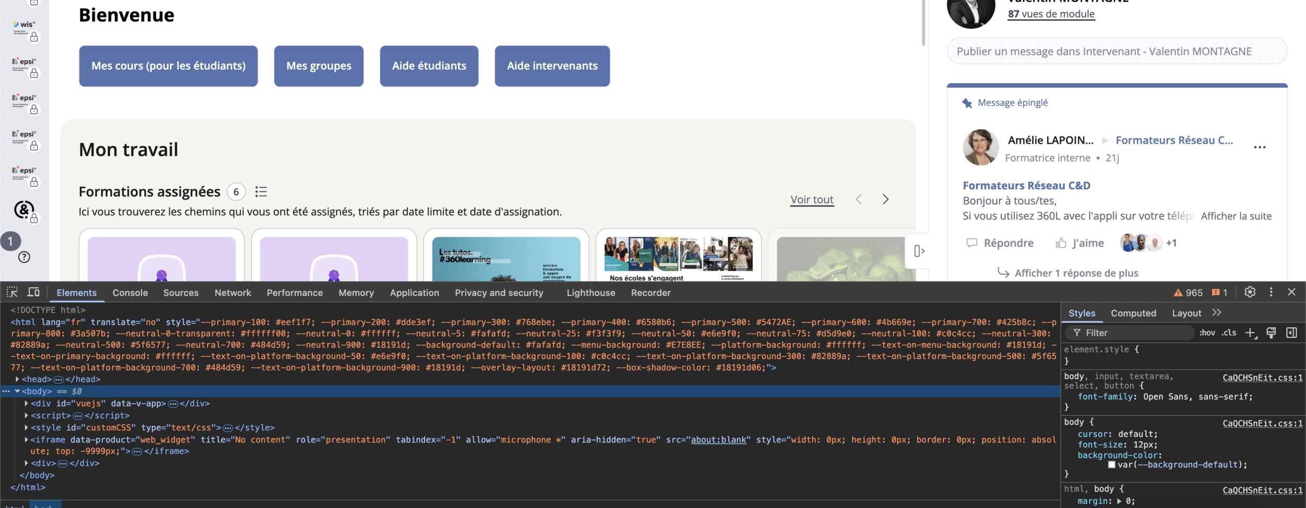Click the Voir tout link
The width and height of the screenshot is (1306, 508).
tap(812, 200)
